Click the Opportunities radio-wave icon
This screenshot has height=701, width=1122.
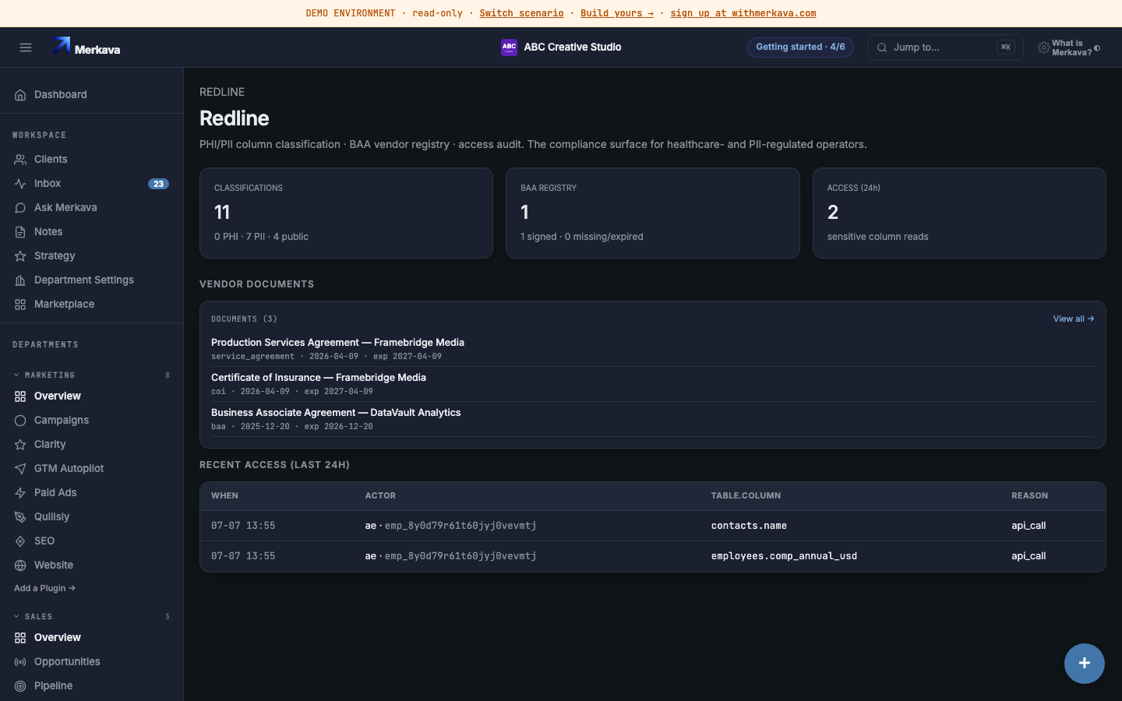point(20,662)
